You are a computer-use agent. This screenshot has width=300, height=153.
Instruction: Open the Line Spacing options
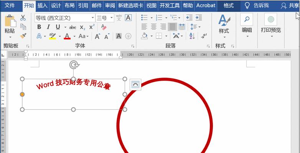[x=195, y=27]
